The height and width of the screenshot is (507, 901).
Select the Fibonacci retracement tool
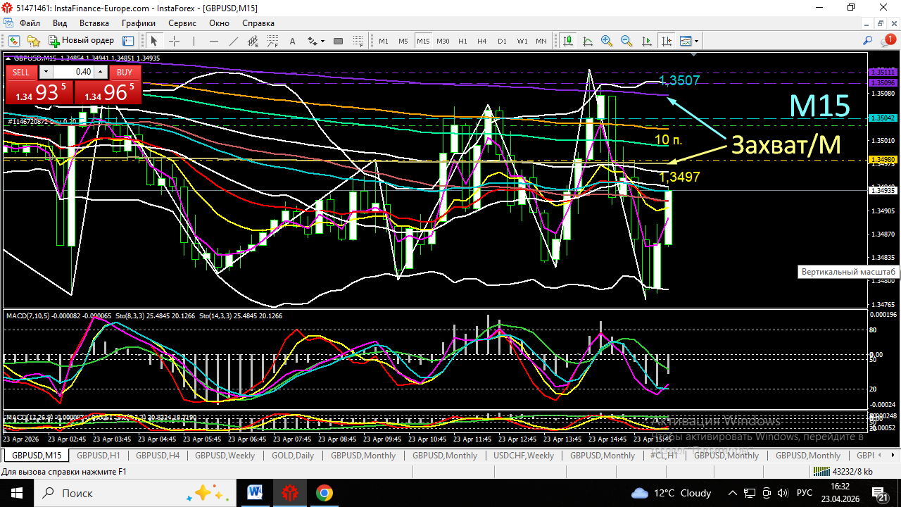pos(272,41)
